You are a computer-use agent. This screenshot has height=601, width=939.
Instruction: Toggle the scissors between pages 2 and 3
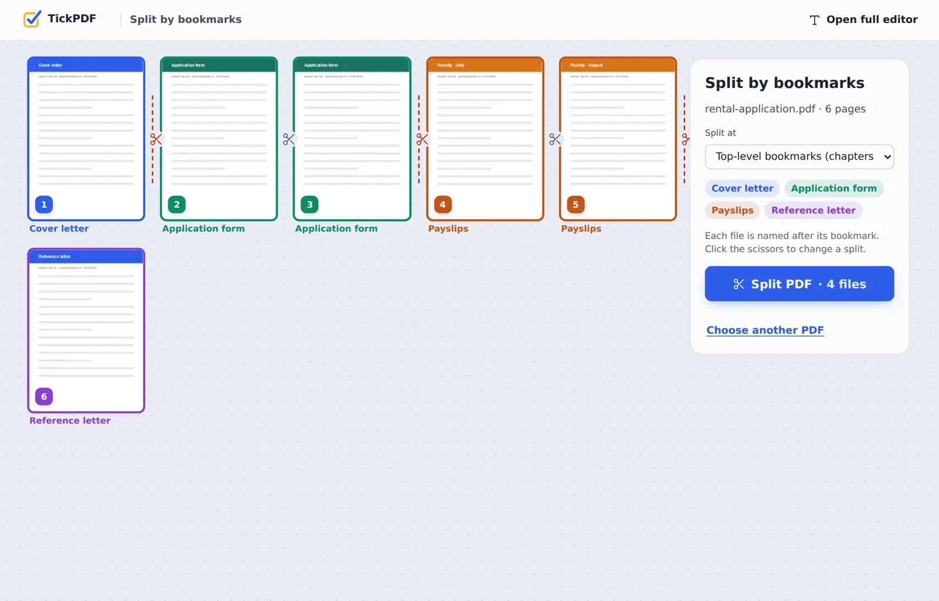[289, 140]
